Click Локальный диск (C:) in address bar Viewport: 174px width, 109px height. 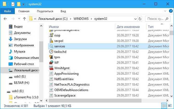point(53,19)
